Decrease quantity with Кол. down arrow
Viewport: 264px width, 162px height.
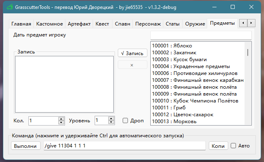pos(61,122)
